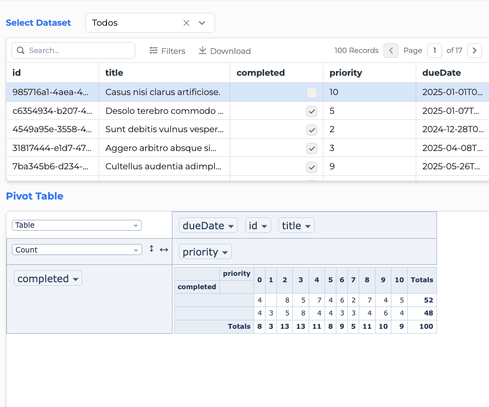
Task: Open the Filters panel
Action: click(167, 51)
